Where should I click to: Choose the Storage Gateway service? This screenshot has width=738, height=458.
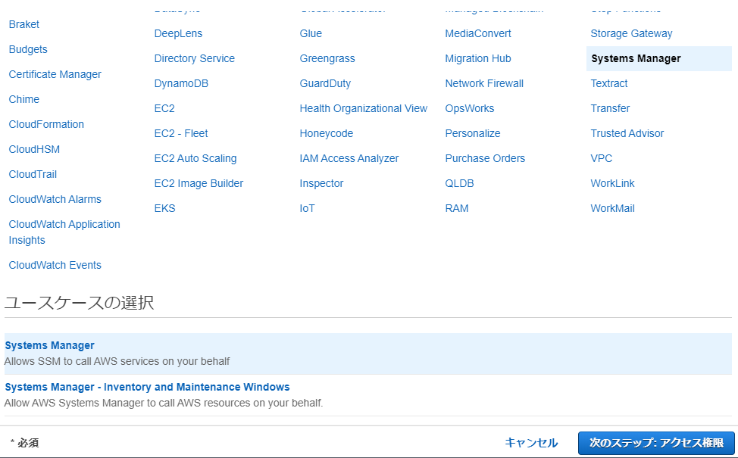click(x=631, y=33)
